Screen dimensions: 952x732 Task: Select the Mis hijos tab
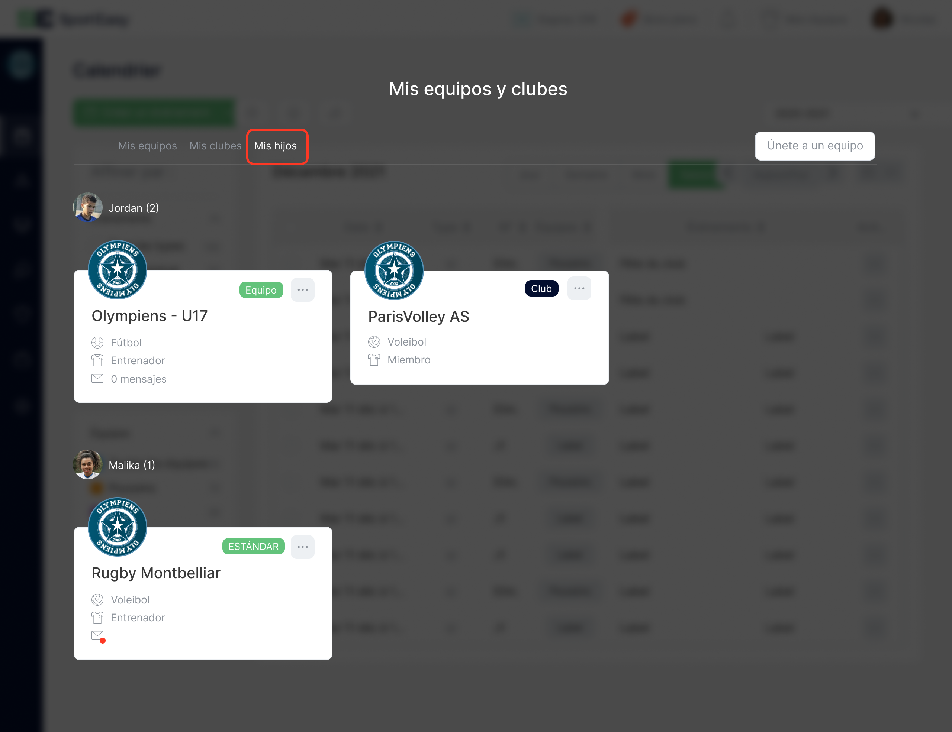276,146
